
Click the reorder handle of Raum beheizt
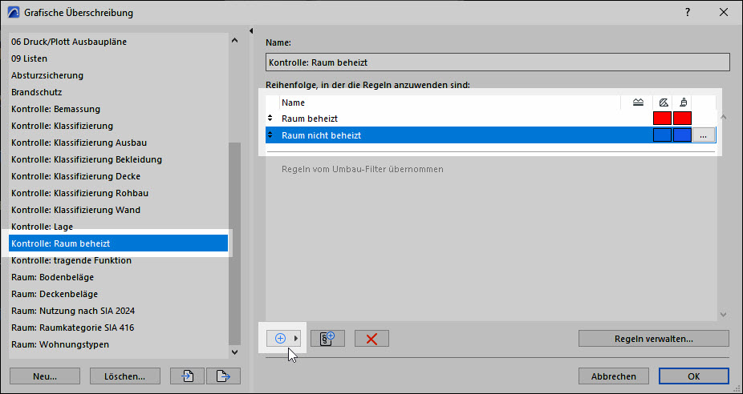click(270, 119)
